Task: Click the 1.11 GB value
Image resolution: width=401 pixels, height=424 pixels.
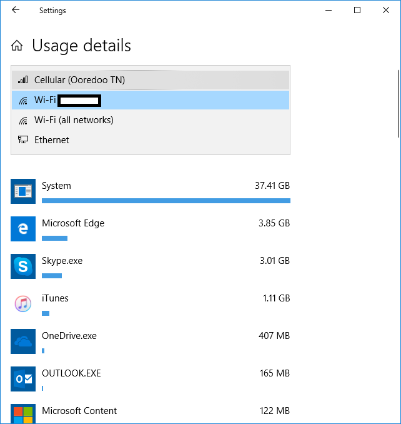Action: click(x=276, y=298)
